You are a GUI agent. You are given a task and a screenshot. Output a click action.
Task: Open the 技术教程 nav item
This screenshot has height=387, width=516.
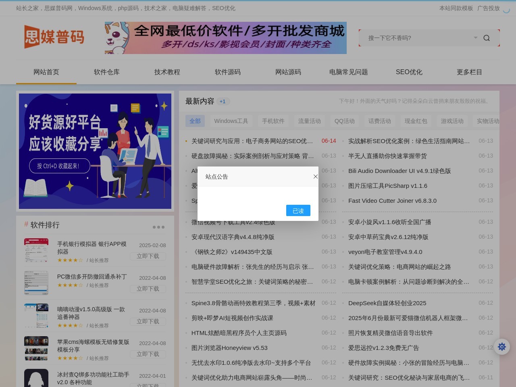167,72
